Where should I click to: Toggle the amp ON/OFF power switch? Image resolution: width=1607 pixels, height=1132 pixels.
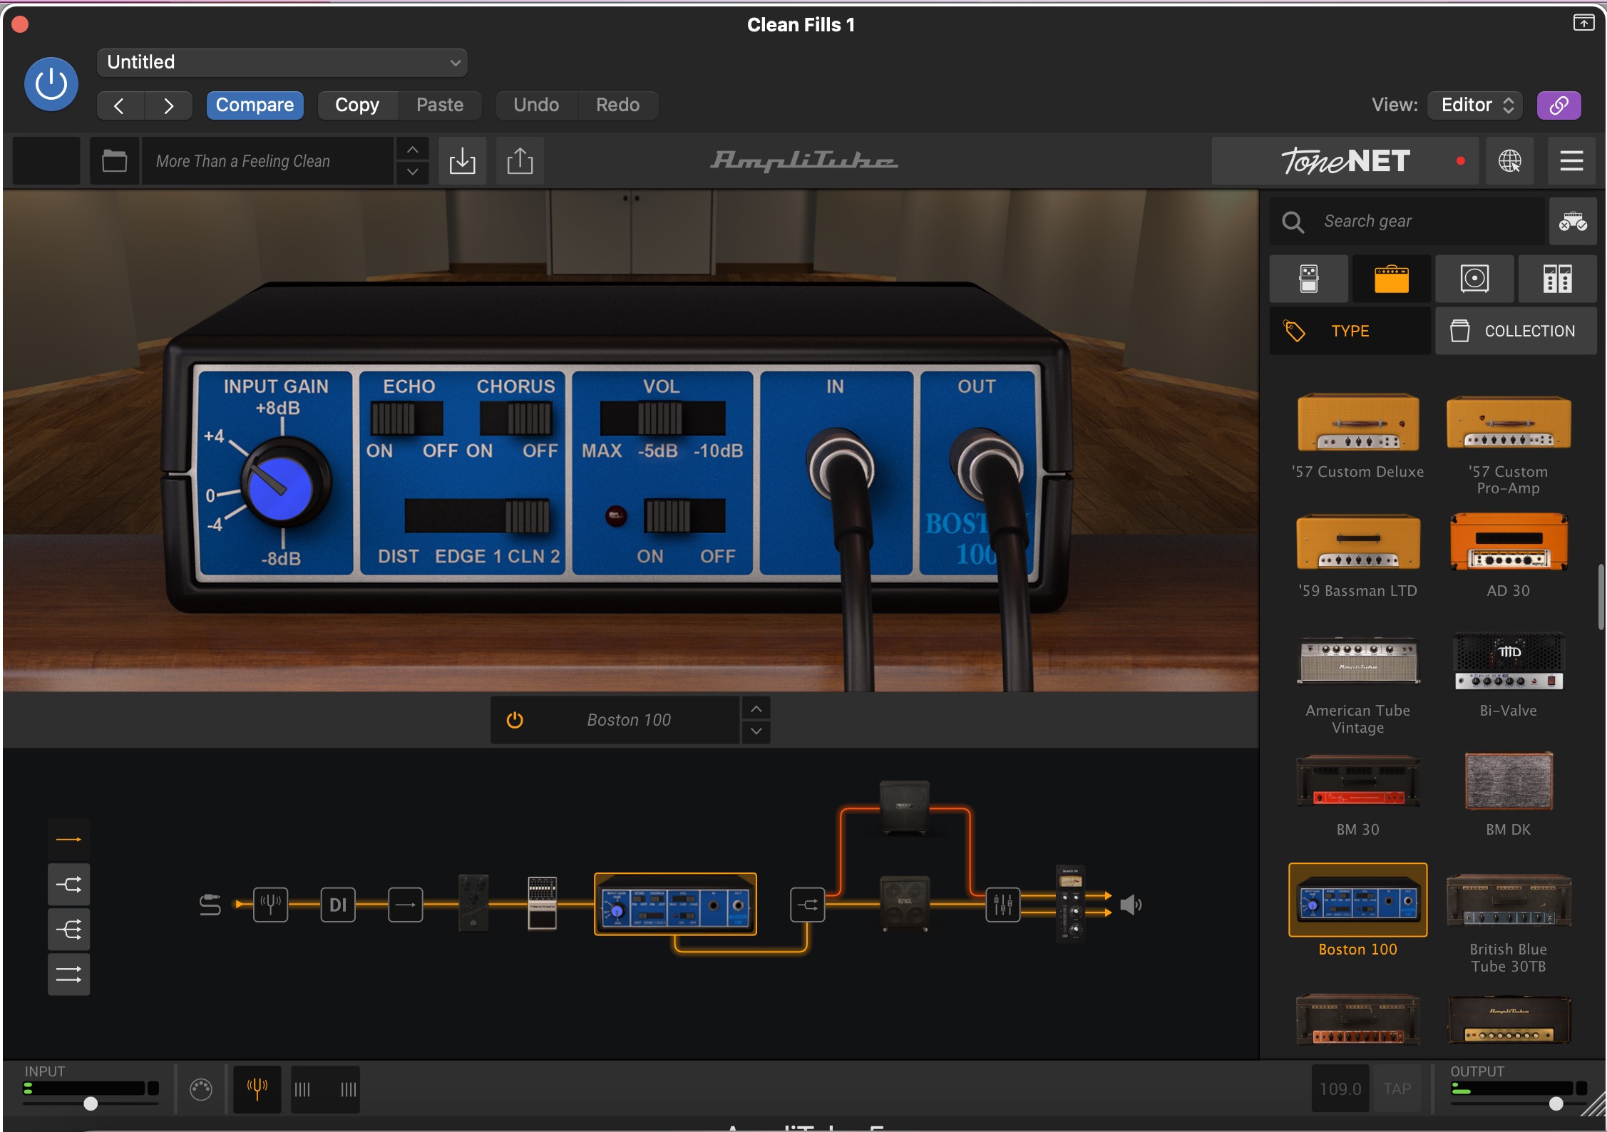684,515
